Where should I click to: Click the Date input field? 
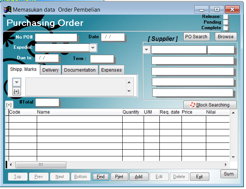[113, 37]
